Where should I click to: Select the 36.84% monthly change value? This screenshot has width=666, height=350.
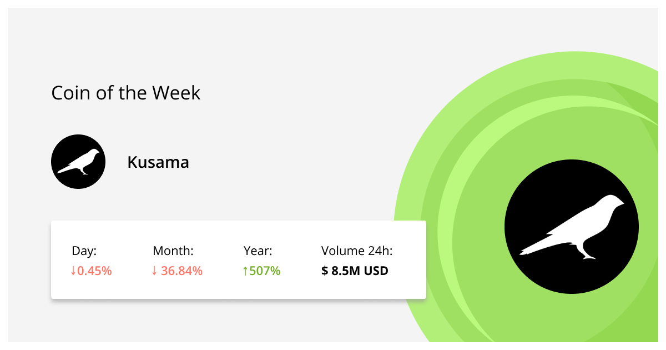pyautogui.click(x=181, y=271)
